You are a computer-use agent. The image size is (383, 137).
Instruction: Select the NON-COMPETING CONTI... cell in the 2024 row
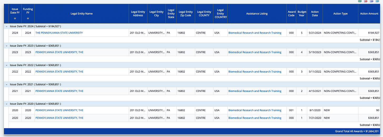pos(340,33)
